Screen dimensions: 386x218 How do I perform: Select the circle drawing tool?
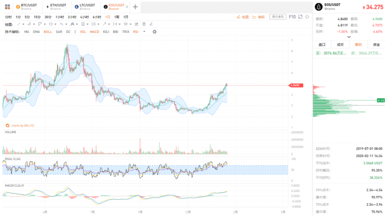[x=51, y=24]
